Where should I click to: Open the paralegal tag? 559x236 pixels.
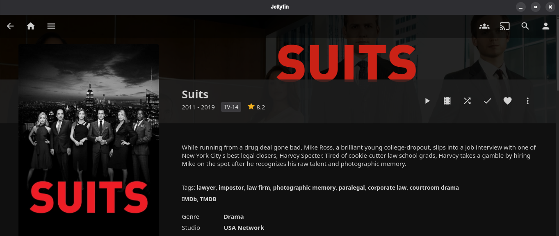351,188
